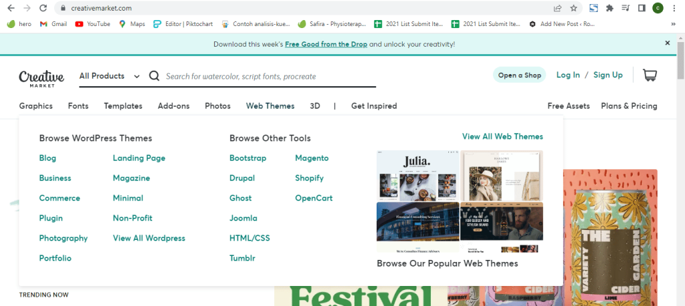Open the blue S extension icon
Screen dimensions: 685x306
(x=593, y=8)
